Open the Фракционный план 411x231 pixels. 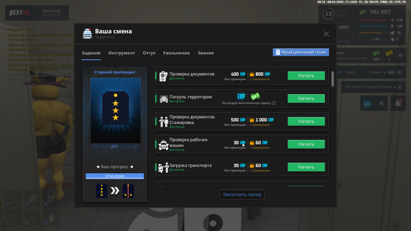(301, 52)
